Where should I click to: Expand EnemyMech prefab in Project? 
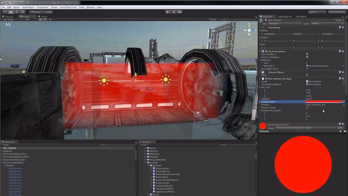click(151, 177)
